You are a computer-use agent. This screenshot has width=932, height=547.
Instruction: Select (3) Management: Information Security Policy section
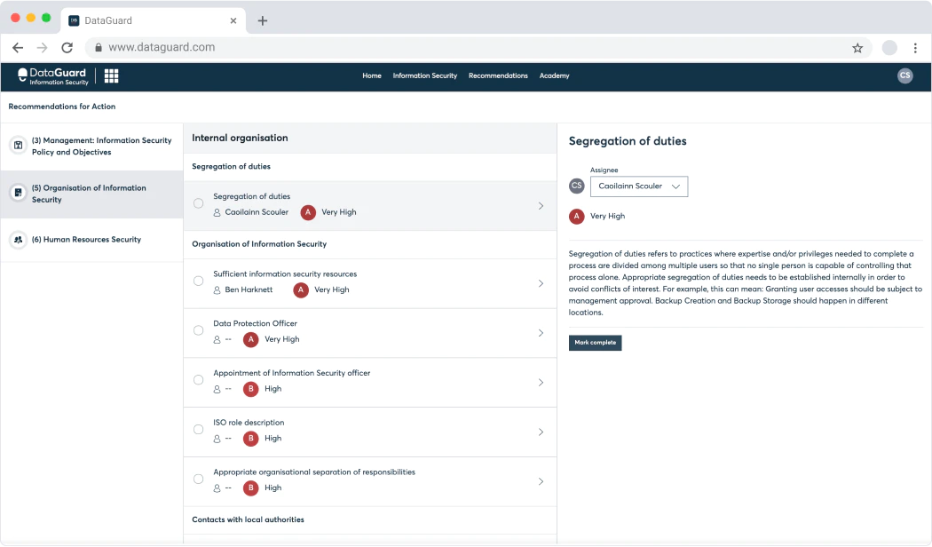(92, 147)
